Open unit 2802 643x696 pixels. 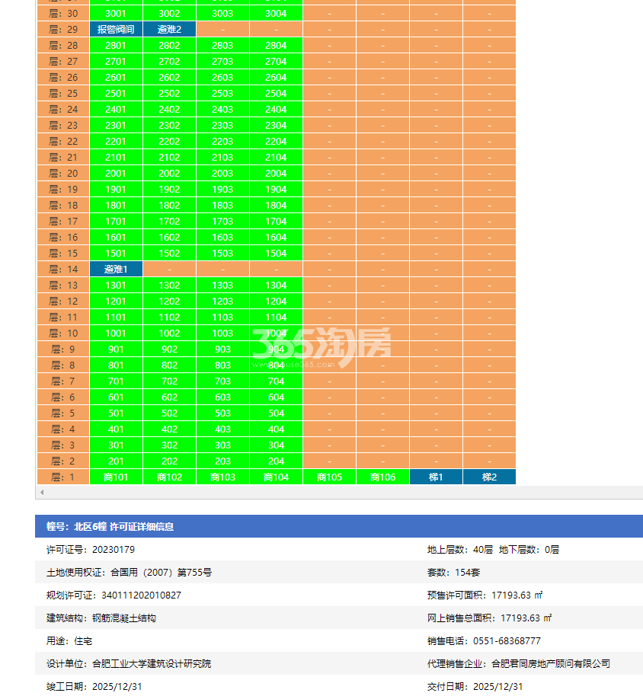coord(169,45)
